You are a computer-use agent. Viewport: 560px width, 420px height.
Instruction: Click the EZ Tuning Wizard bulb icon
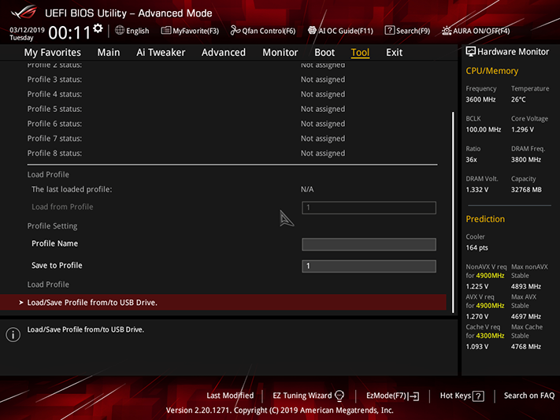[339, 396]
